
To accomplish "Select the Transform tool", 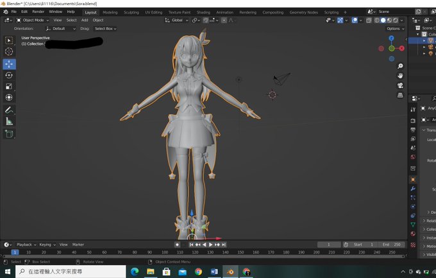I will [9, 98].
